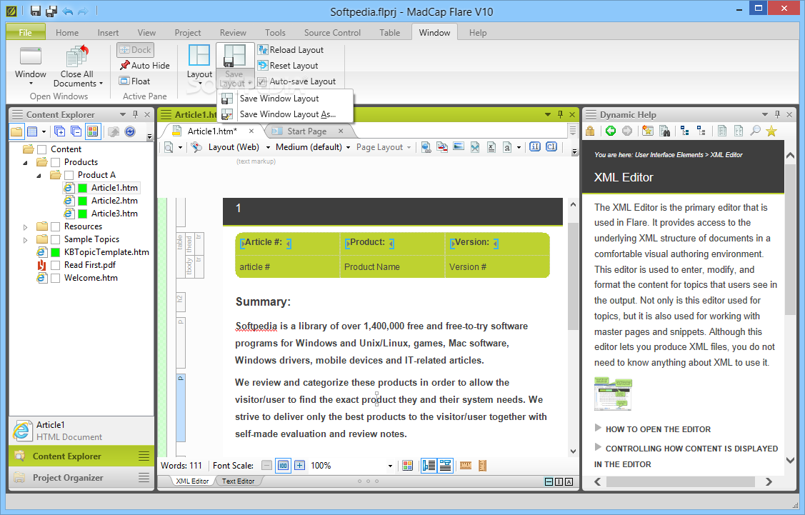Click the green Back arrow in Dynamic Help

pyautogui.click(x=611, y=131)
